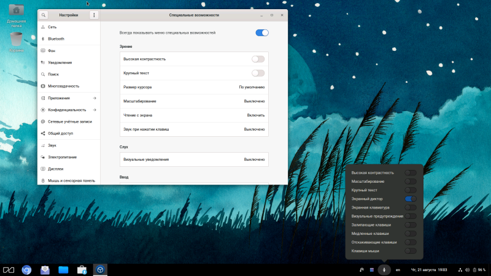Turn off Экранный диктор in the popup menu

click(411, 199)
